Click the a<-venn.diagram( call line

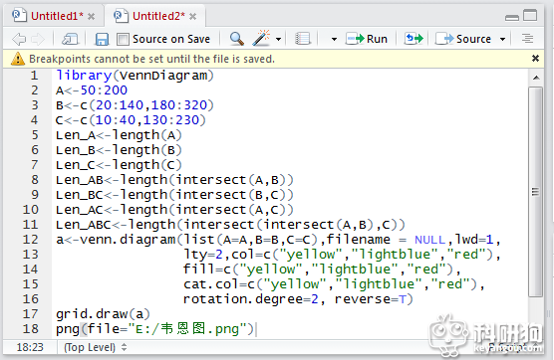point(278,240)
